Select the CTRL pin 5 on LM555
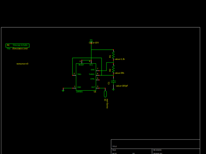 (93, 79)
